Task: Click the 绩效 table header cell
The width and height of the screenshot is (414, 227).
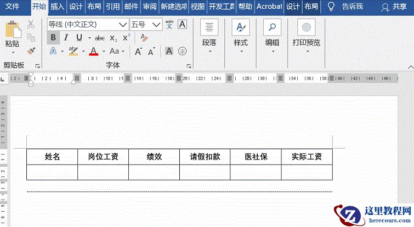Action: click(x=154, y=156)
